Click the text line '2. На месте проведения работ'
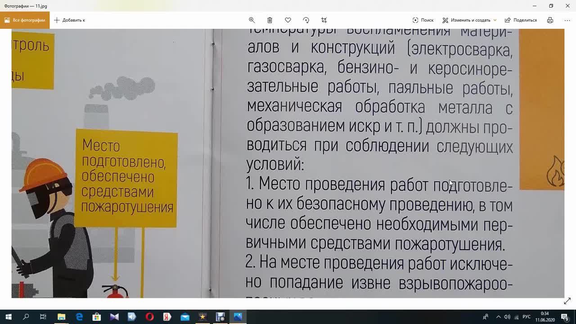576x324 pixels. click(379, 263)
